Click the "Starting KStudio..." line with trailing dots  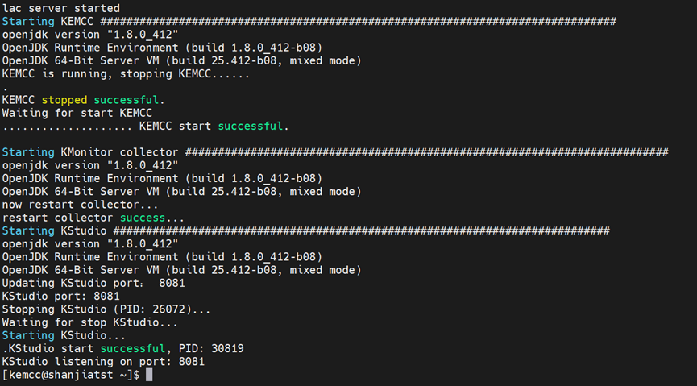[64, 335]
